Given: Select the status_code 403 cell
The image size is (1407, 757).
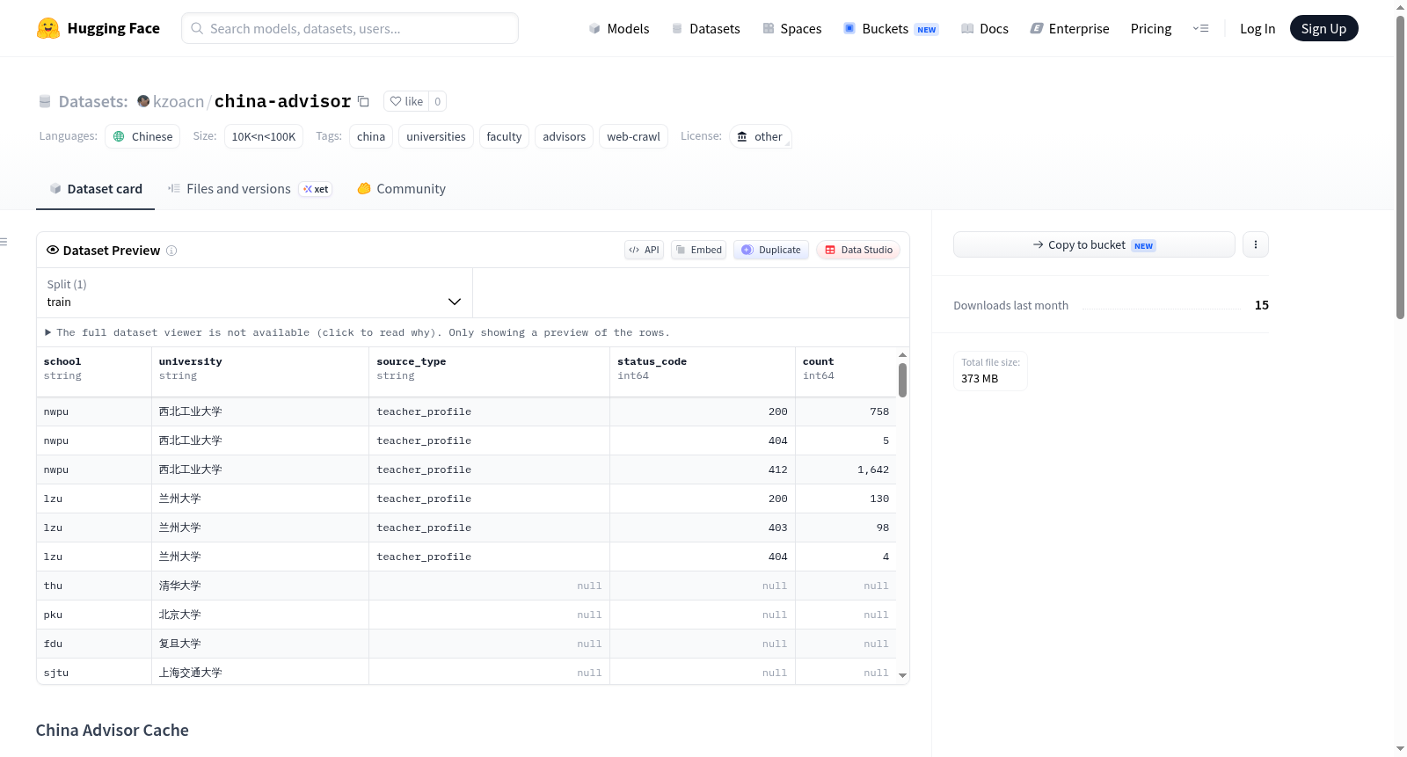Looking at the screenshot, I should click(703, 528).
